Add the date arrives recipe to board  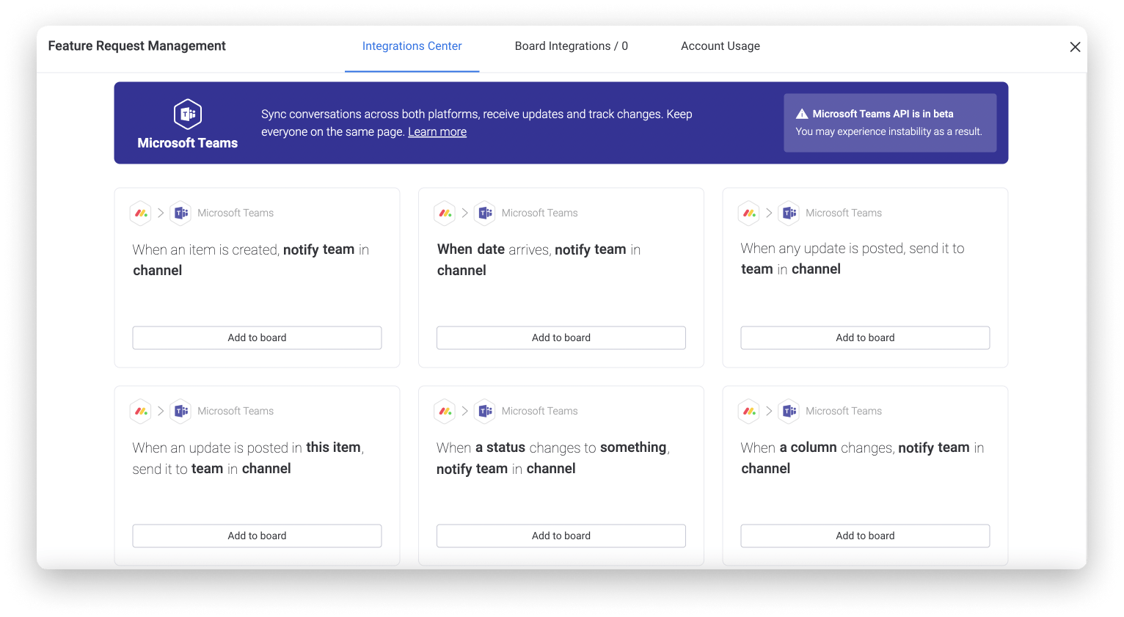tap(561, 337)
